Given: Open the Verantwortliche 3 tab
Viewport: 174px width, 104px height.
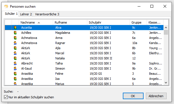Looking at the screenshot, I should [x=47, y=14].
